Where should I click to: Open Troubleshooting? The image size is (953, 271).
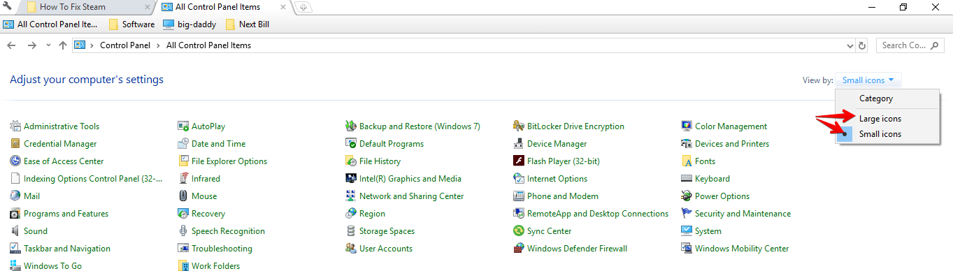(222, 249)
